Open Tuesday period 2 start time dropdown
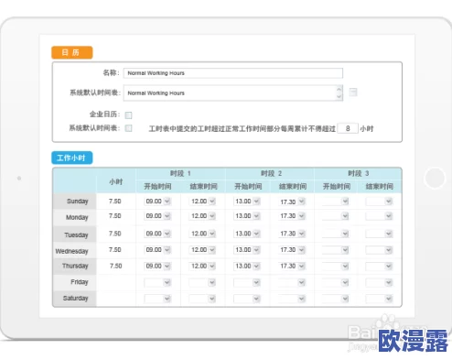 click(x=247, y=234)
